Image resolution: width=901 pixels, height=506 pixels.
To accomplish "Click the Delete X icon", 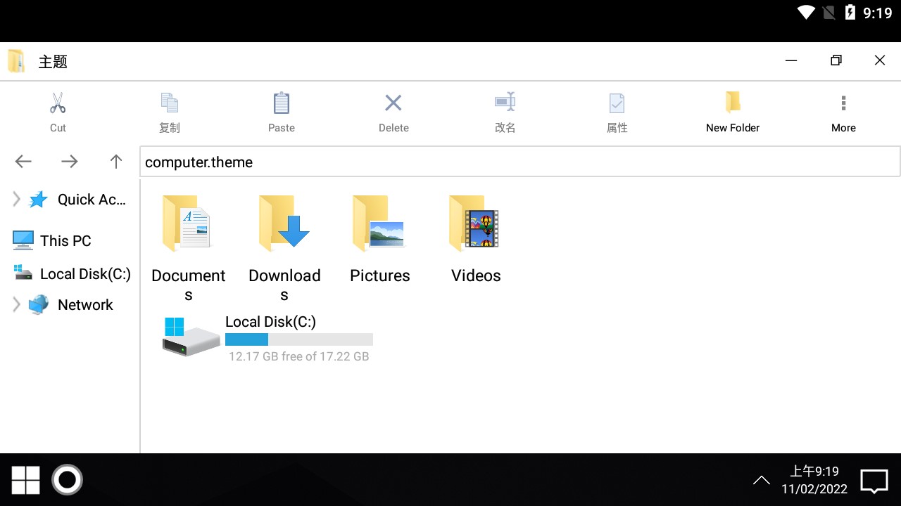I will tap(393, 104).
